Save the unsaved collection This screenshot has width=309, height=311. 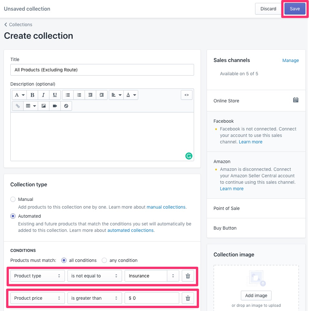click(x=295, y=9)
